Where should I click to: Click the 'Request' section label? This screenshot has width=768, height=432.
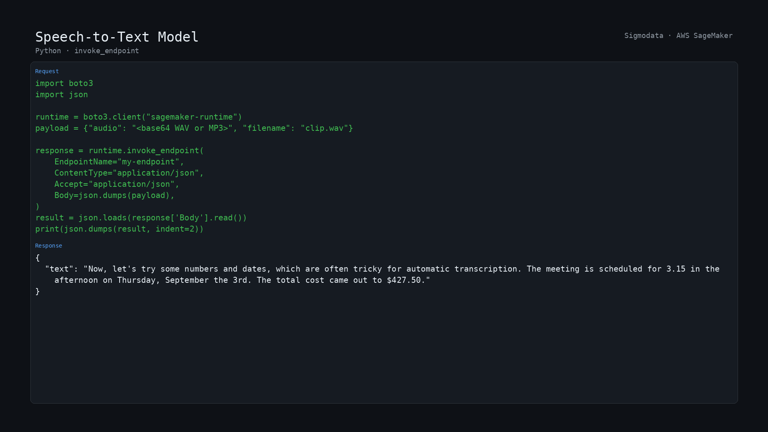point(47,71)
